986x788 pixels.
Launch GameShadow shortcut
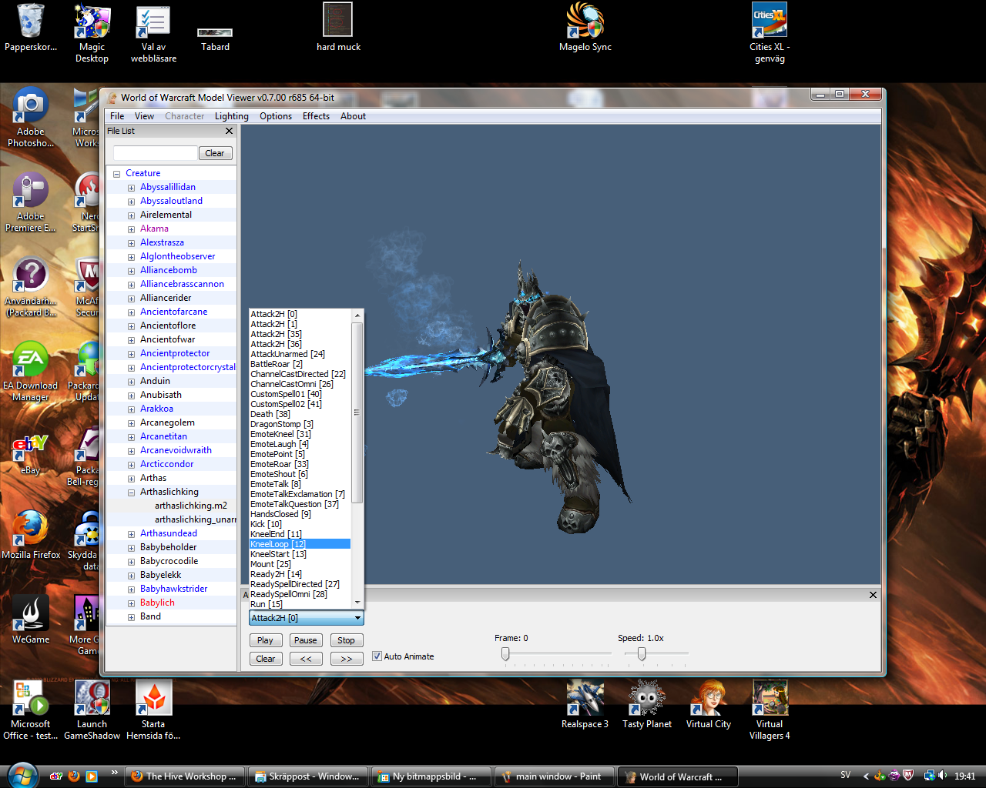(x=92, y=710)
